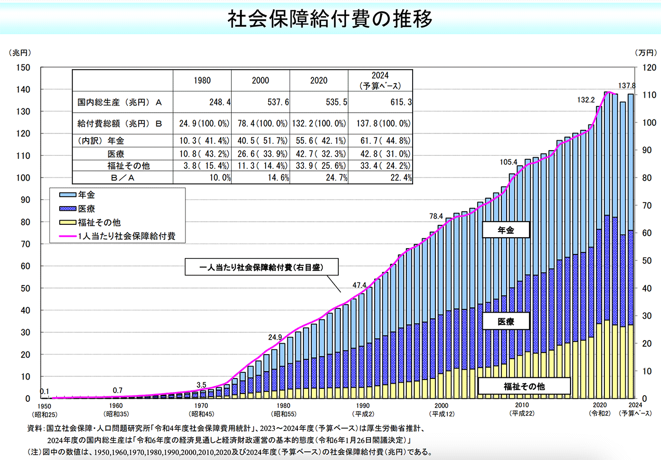The image size is (661, 460).
Task: Click the 医療 label box on the chart
Action: coord(507,321)
